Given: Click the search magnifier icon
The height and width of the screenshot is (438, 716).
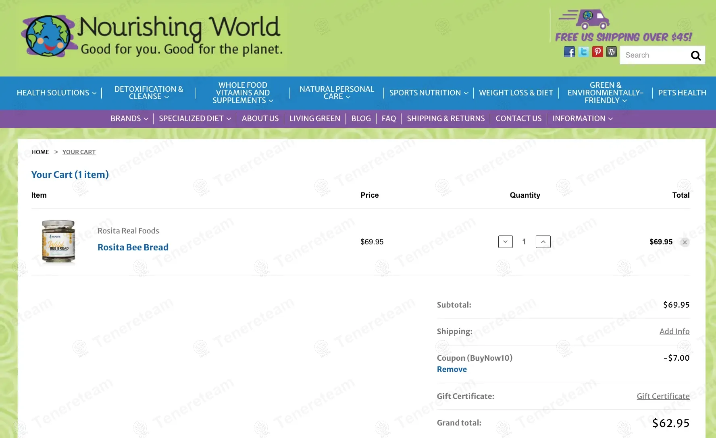Looking at the screenshot, I should (x=696, y=56).
